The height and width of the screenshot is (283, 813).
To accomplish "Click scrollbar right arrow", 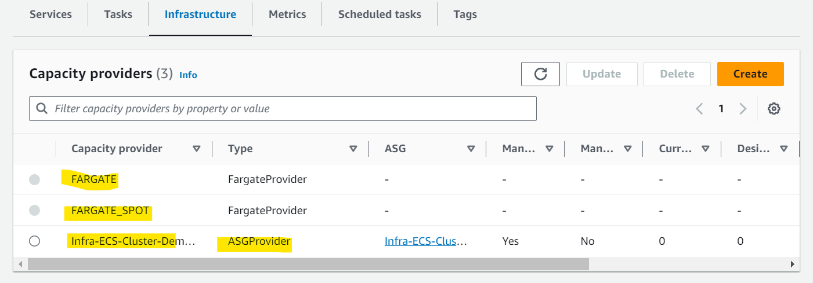I will click(793, 264).
